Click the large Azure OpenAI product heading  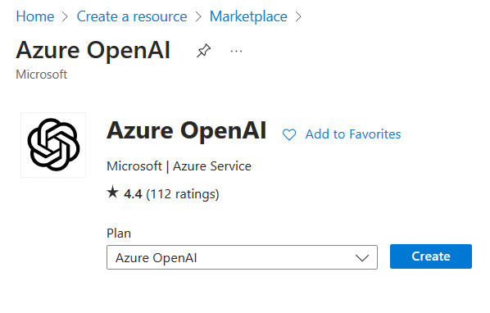click(x=187, y=130)
